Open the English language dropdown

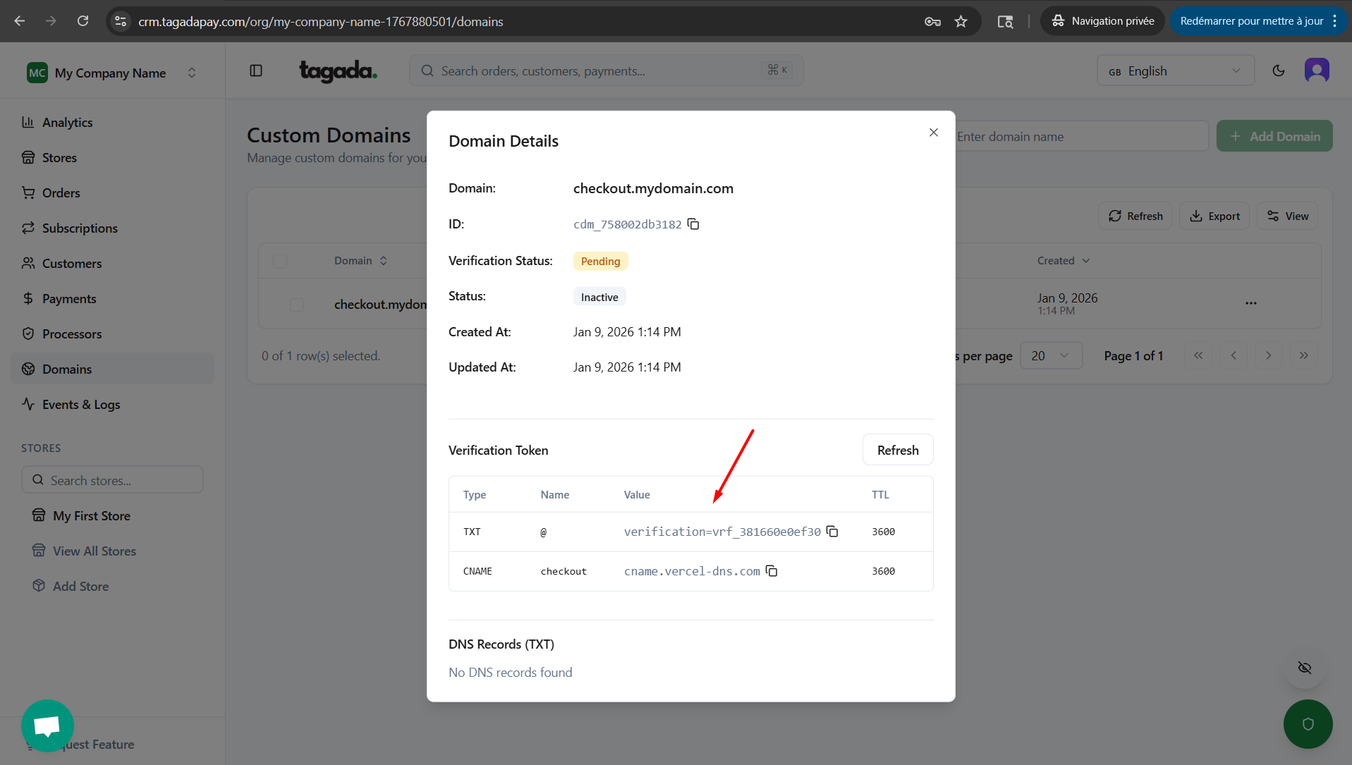[x=1175, y=71]
